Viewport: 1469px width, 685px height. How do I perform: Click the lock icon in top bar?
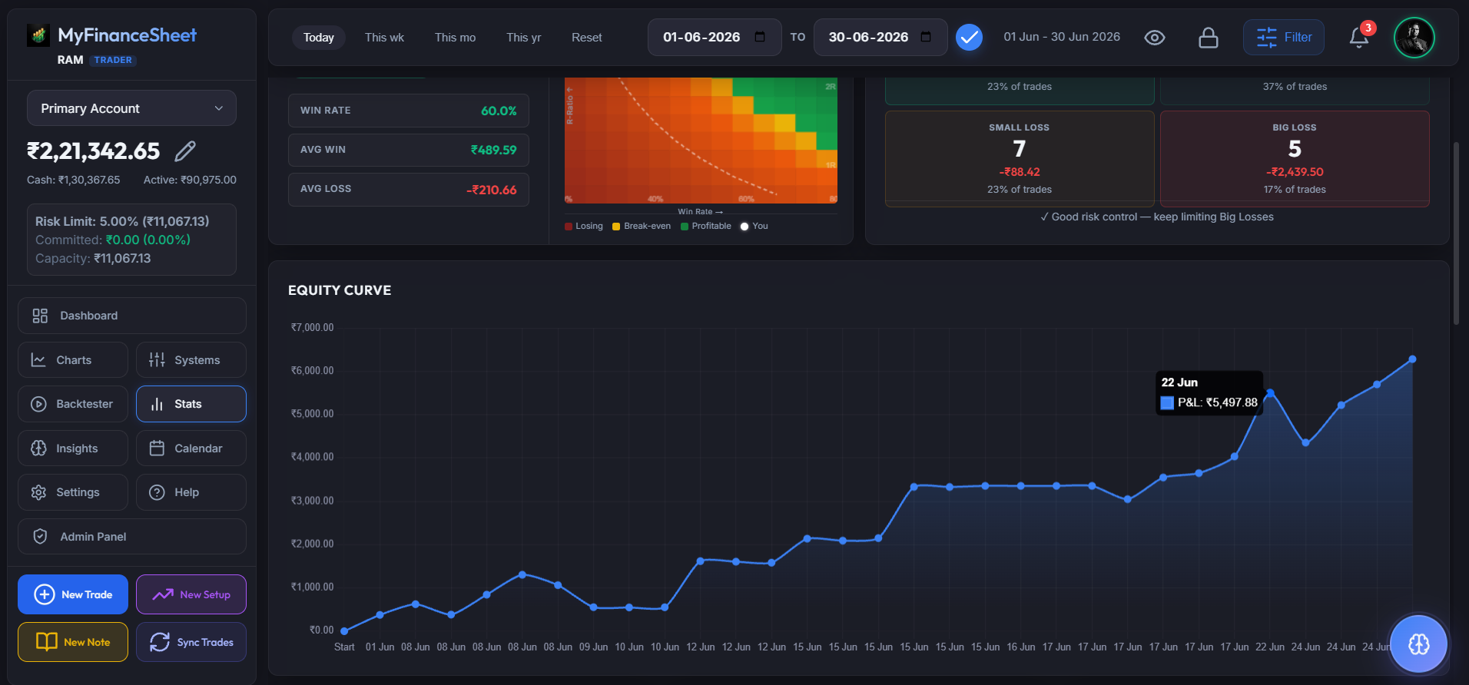(1209, 38)
